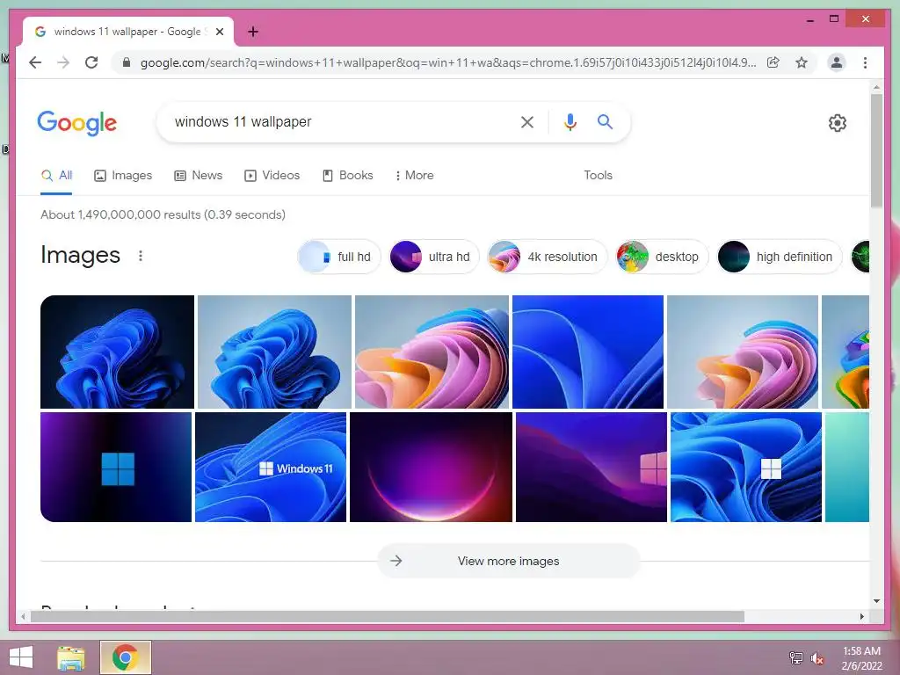Clear the search box with X
Viewport: 900px width, 675px height.
(x=527, y=121)
